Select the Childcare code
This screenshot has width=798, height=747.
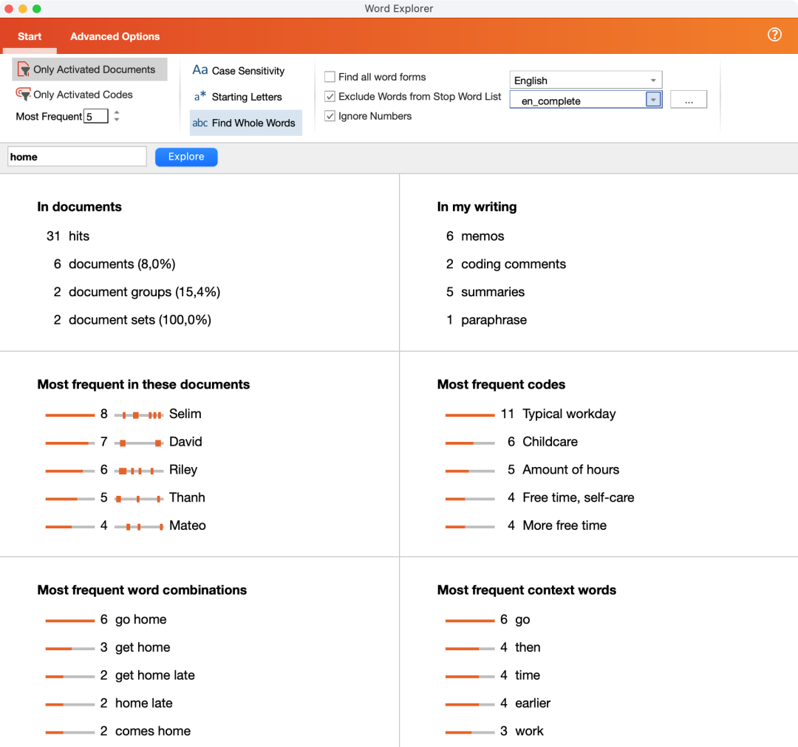coord(550,442)
